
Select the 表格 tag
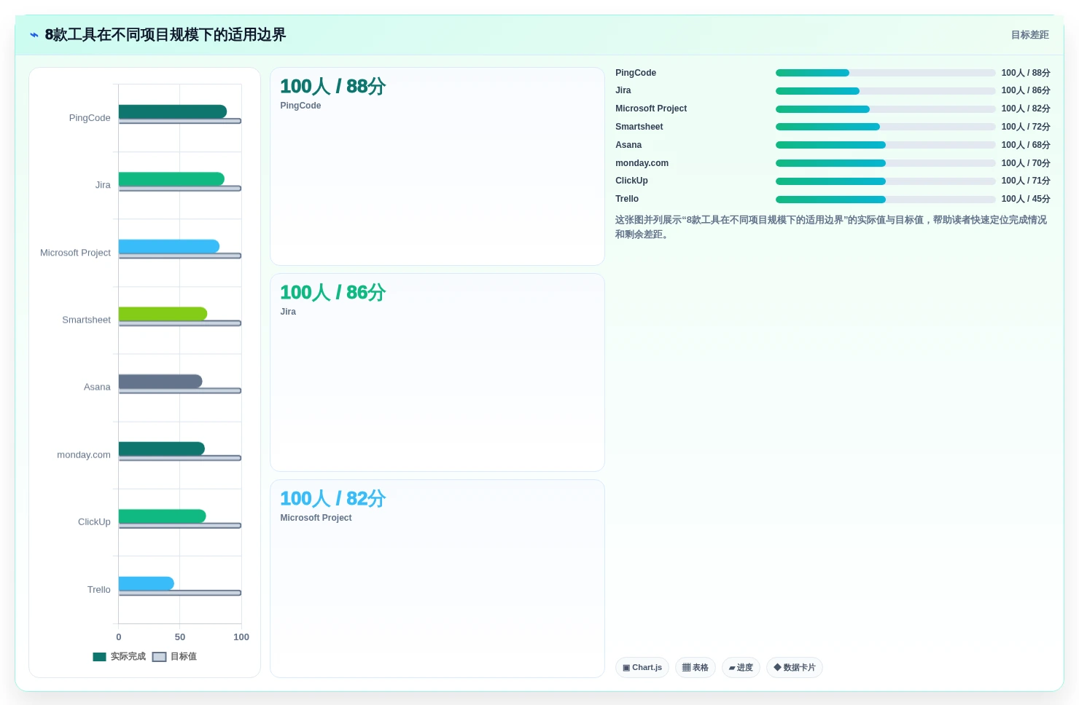point(696,668)
